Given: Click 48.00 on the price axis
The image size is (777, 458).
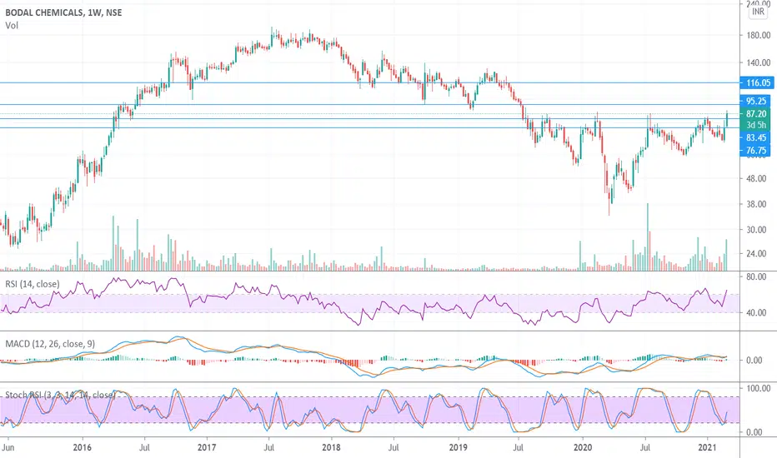Looking at the screenshot, I should click(x=756, y=179).
